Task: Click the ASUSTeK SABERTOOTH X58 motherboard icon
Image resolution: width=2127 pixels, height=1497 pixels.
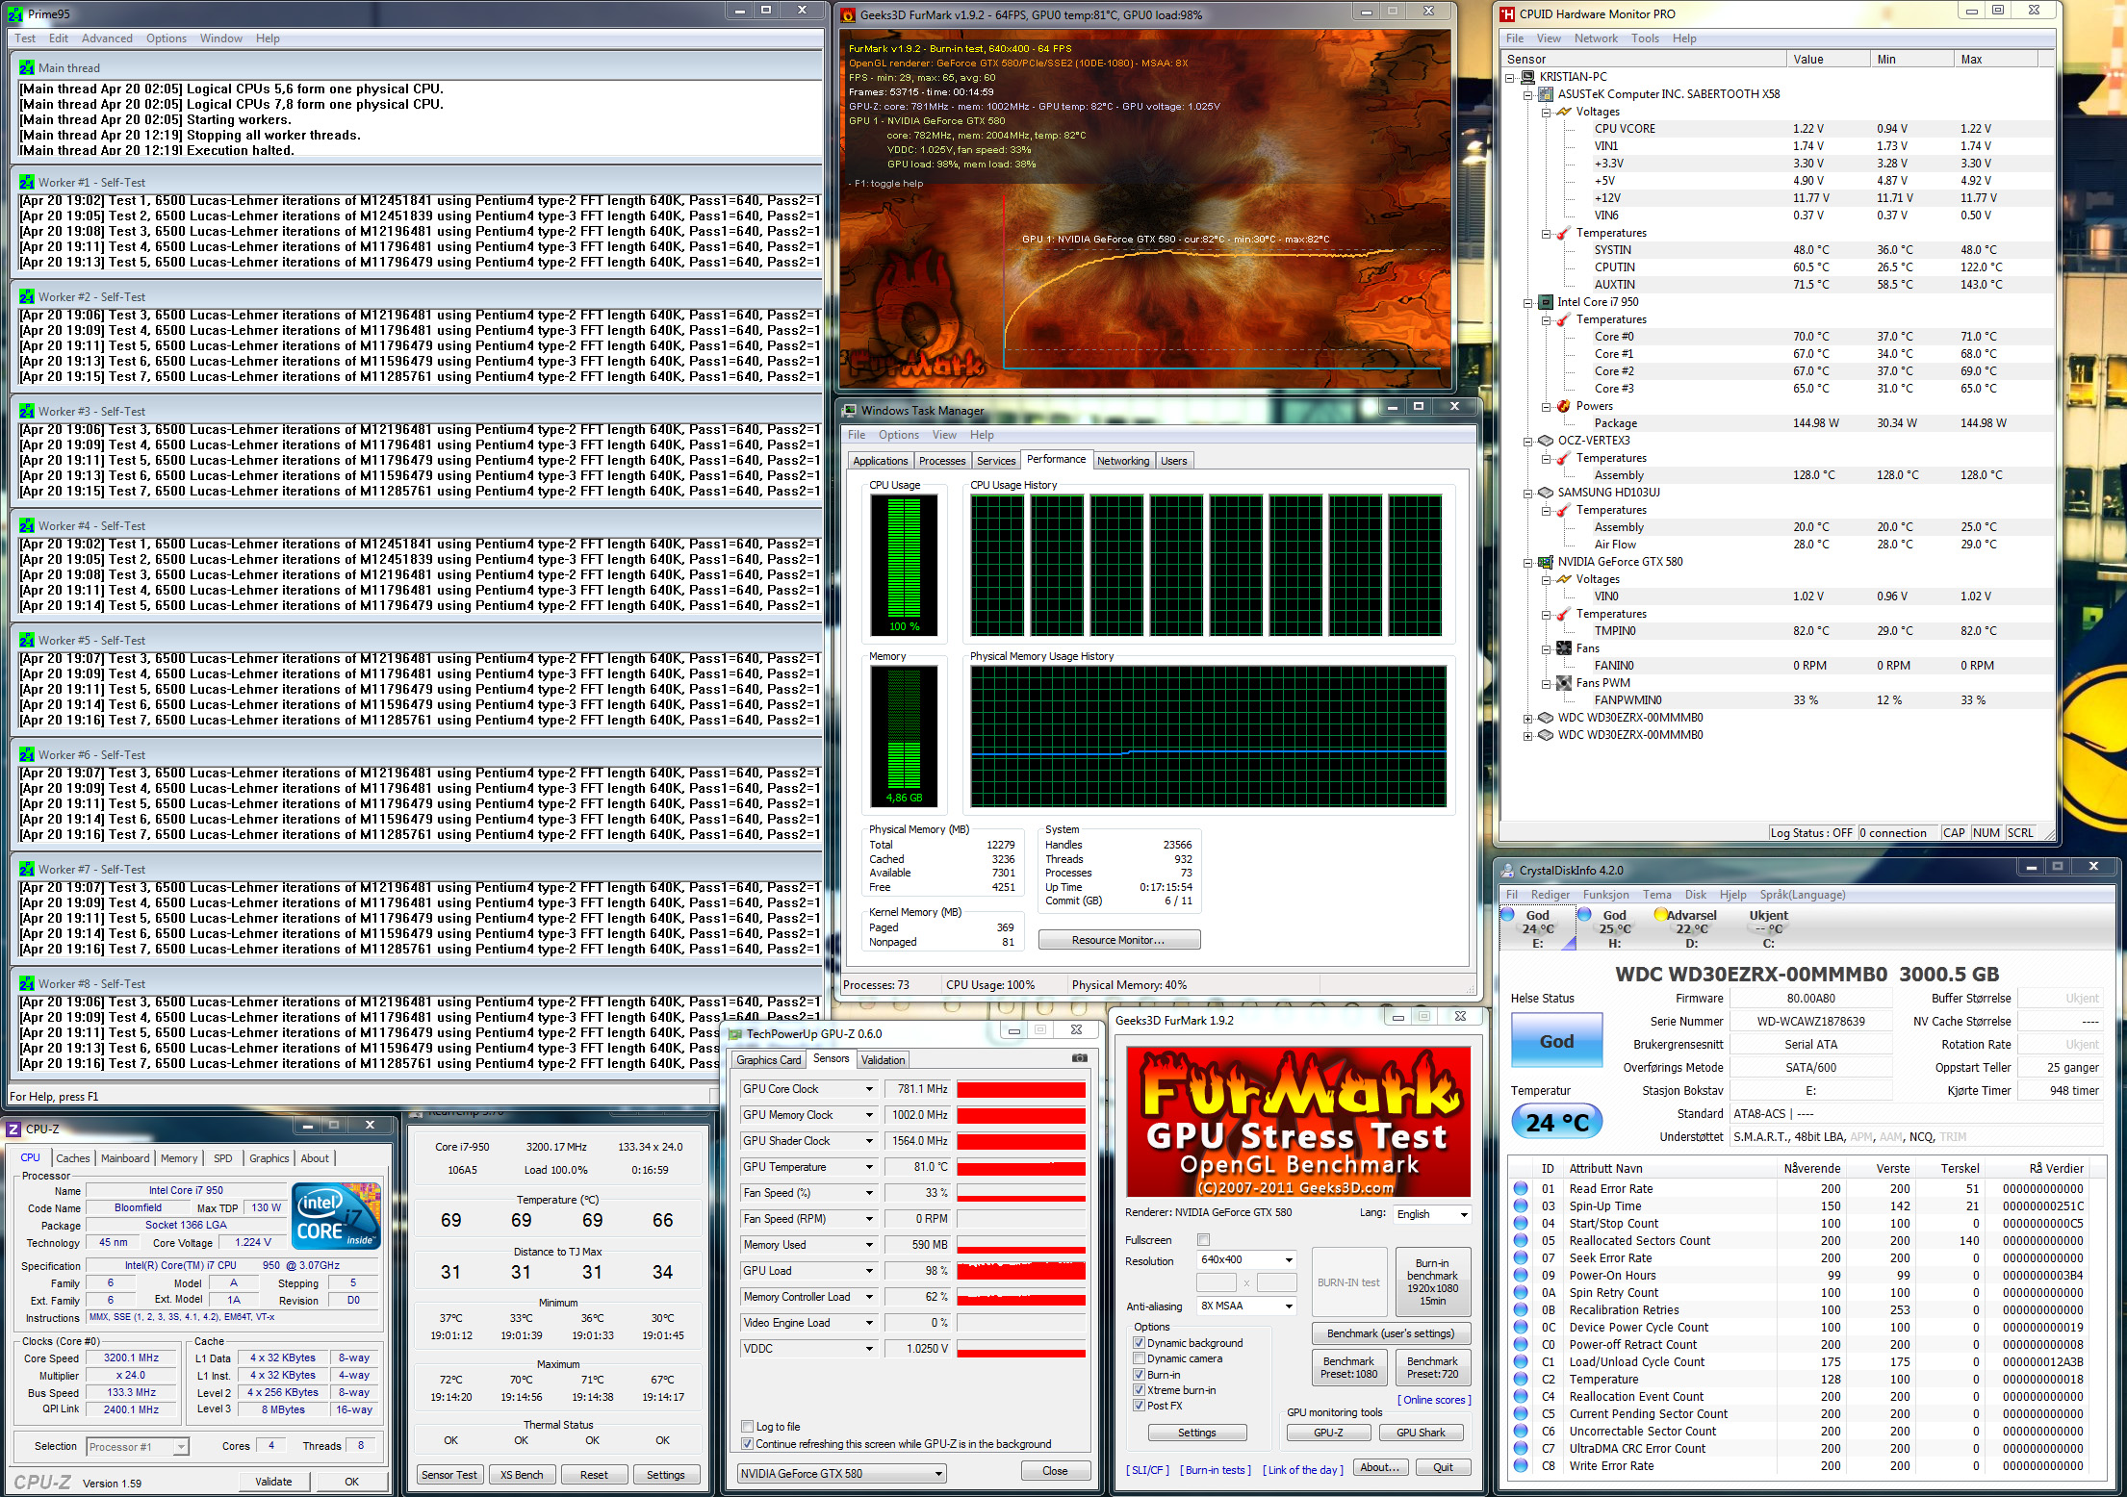Action: [x=1546, y=94]
